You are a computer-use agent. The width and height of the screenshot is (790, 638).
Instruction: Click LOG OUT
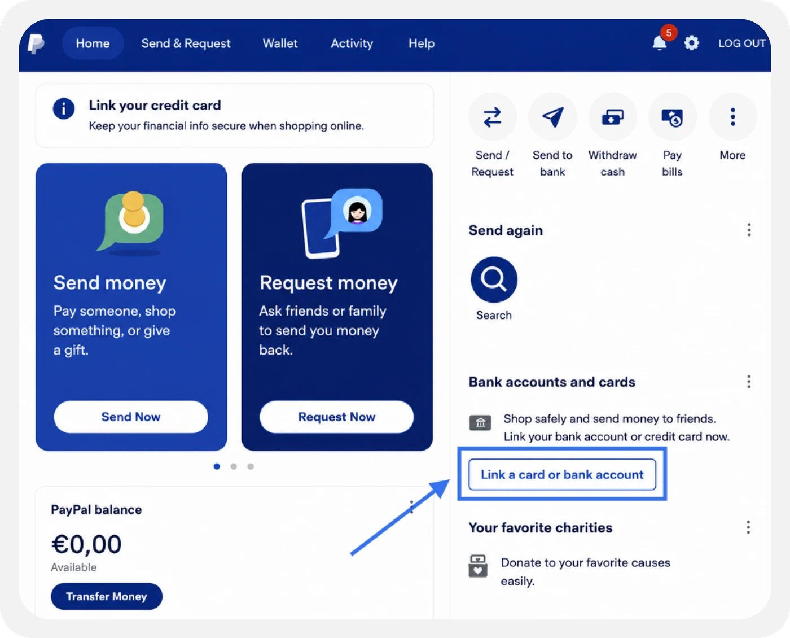coord(742,43)
